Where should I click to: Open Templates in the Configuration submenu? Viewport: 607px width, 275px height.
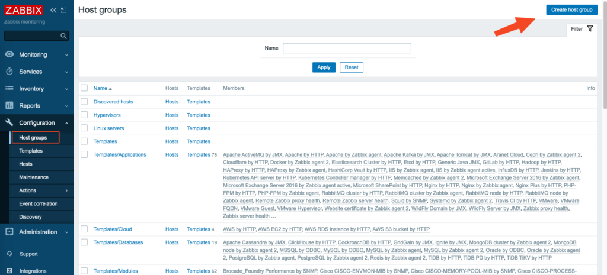click(x=31, y=151)
